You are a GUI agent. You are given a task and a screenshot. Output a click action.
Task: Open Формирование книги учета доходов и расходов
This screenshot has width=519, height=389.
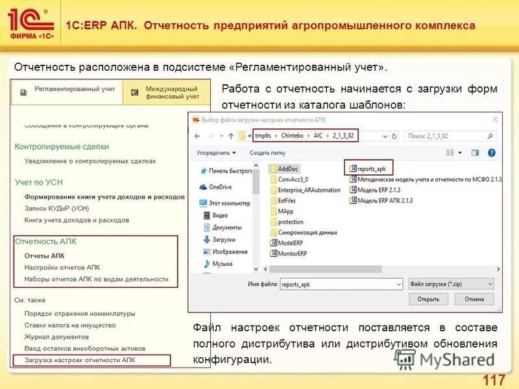pyautogui.click(x=104, y=197)
